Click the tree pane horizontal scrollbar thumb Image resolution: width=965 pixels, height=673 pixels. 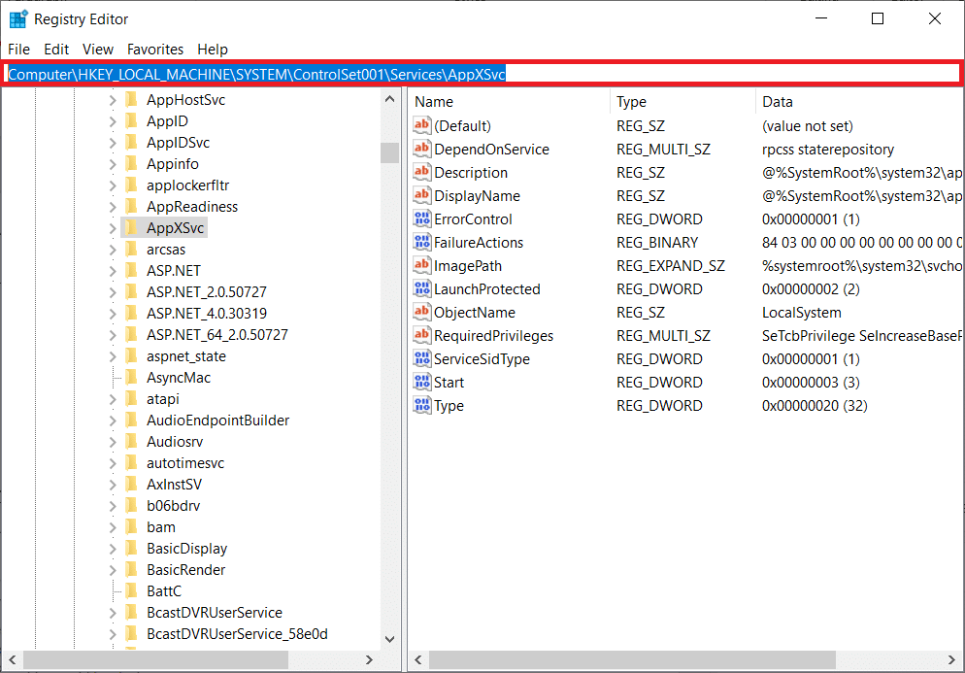coord(155,660)
